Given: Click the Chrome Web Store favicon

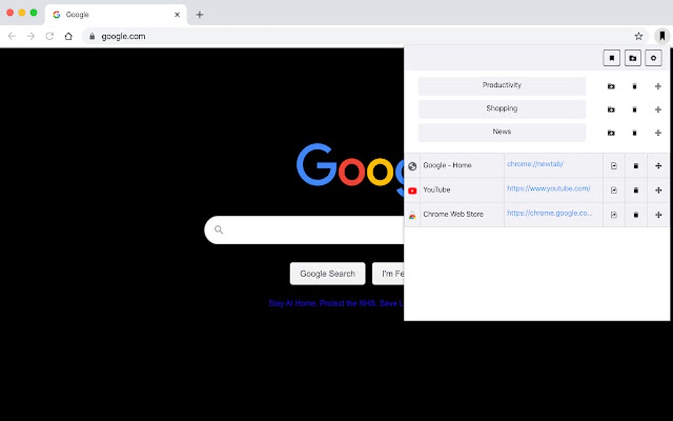Looking at the screenshot, I should point(412,215).
